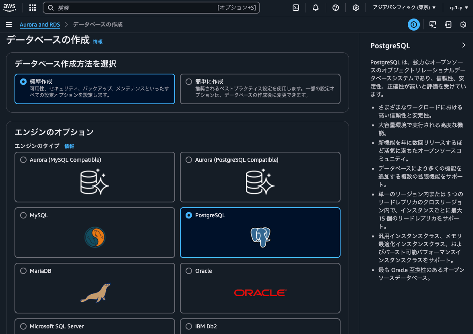Click the データベース作成方法を選択 heading
The width and height of the screenshot is (473, 334).
point(66,64)
